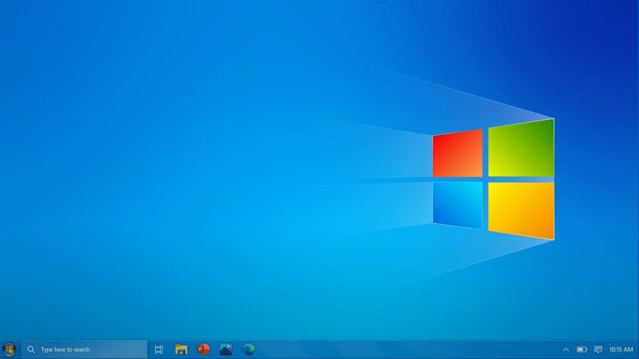
Task: Click the yellow square of the Windows logo wallpaper
Action: click(521, 207)
